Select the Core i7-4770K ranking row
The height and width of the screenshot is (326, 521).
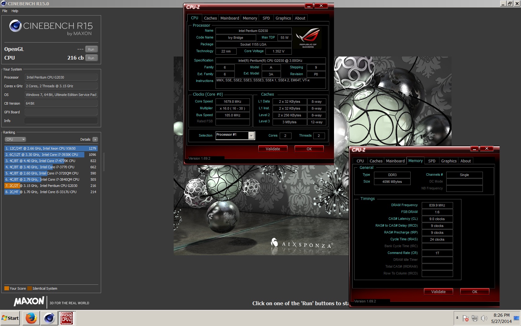click(x=51, y=161)
